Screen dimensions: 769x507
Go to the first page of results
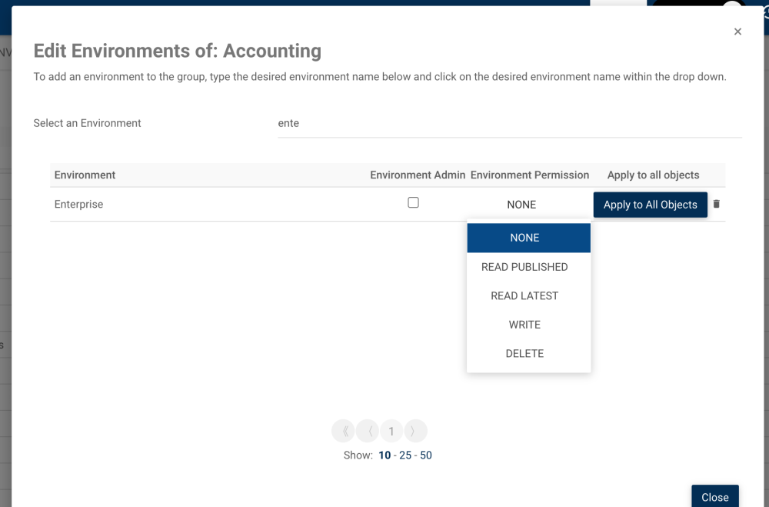(343, 431)
